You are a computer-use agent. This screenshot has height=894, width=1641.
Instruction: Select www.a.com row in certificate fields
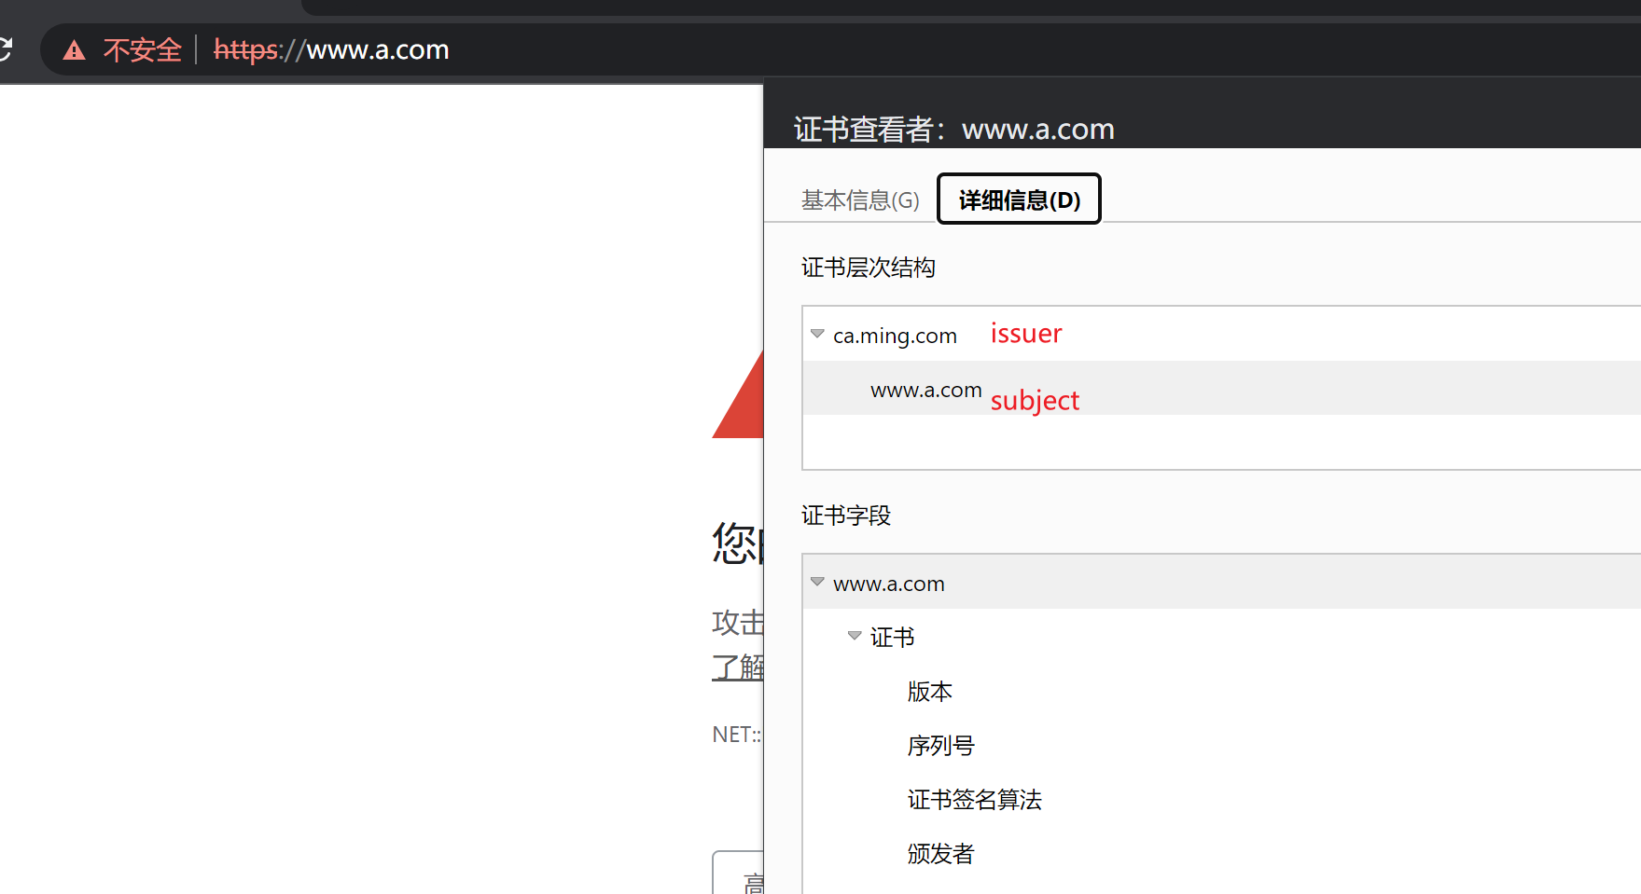pos(888,584)
